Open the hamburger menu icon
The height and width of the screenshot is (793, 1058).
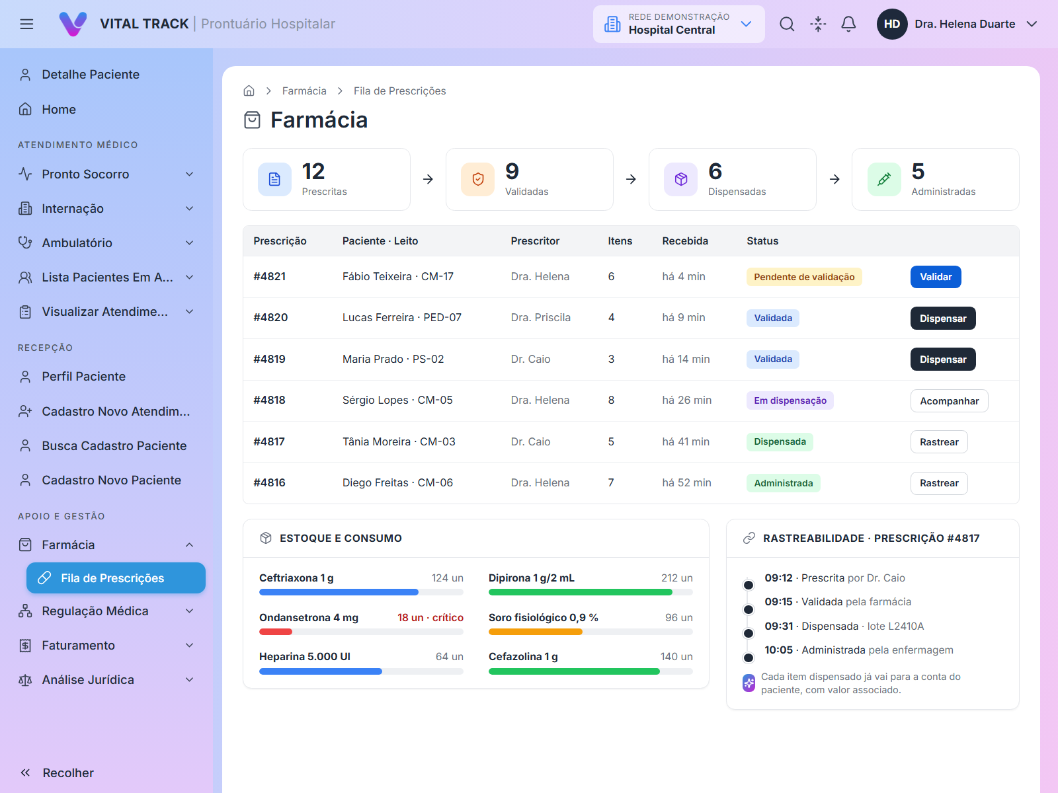[x=26, y=24]
